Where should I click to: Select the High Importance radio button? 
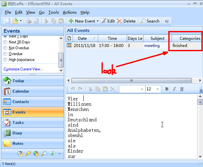click(6, 60)
